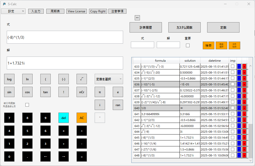Viewport: 255px width, 166px height.
Task: Switch to the 周期表 periodic table view
Action: (x=55, y=11)
